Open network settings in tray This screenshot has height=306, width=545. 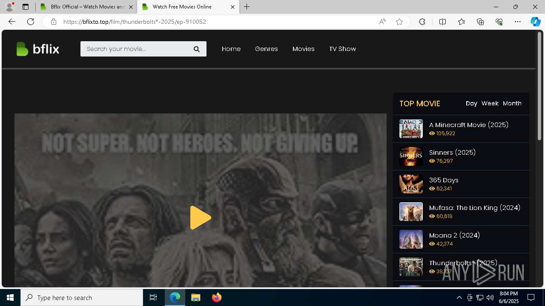480,297
